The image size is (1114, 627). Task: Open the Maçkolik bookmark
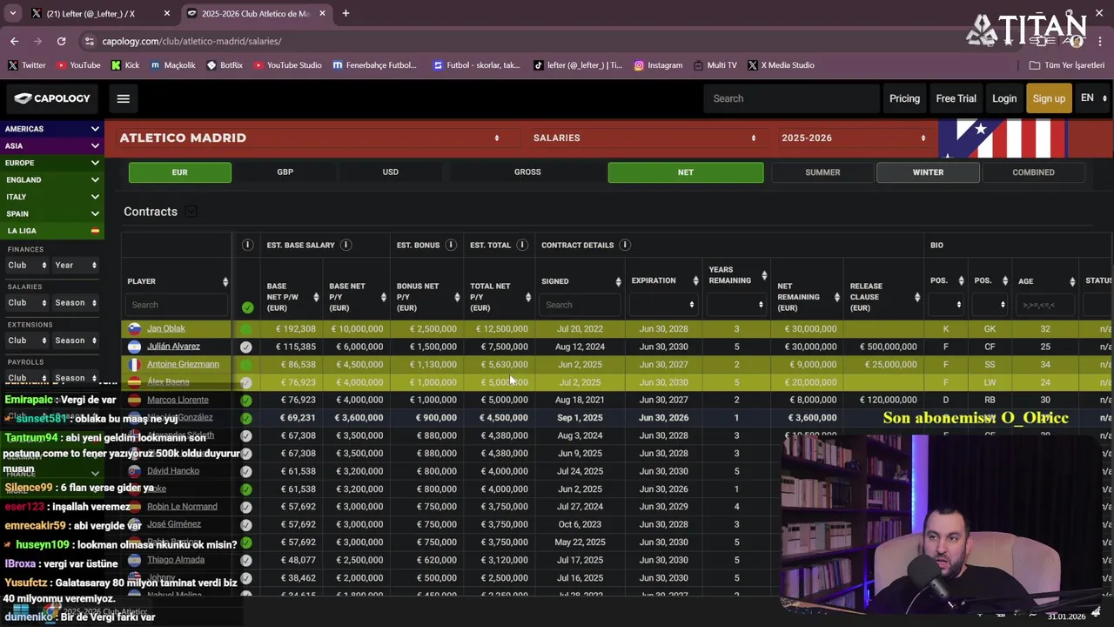point(173,65)
